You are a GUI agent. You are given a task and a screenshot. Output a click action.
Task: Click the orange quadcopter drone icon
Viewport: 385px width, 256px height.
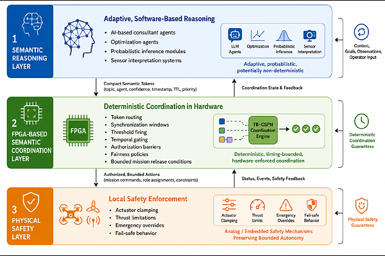pos(71,214)
